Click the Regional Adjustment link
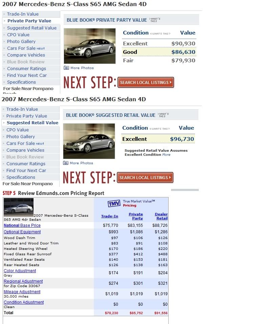 click(x=23, y=281)
